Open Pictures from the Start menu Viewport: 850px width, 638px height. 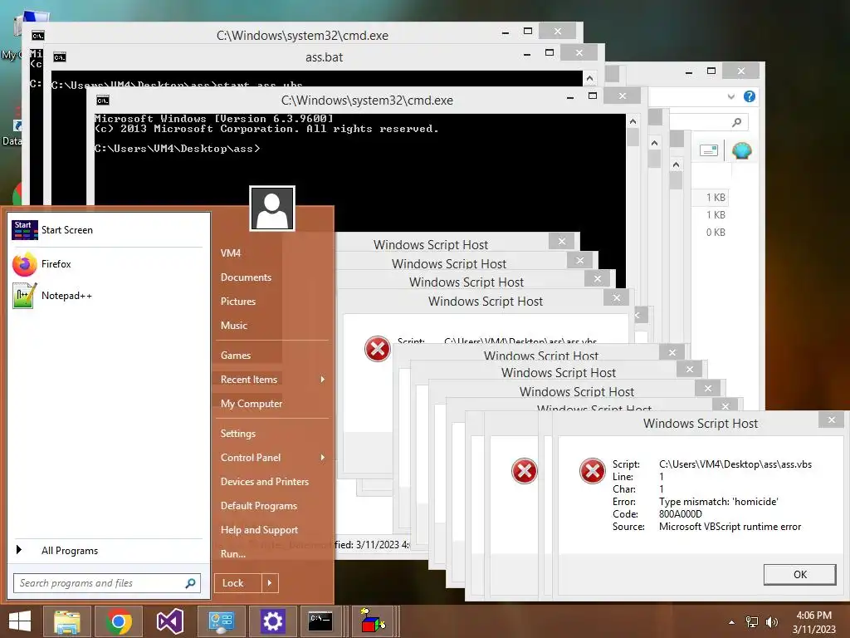(x=238, y=301)
